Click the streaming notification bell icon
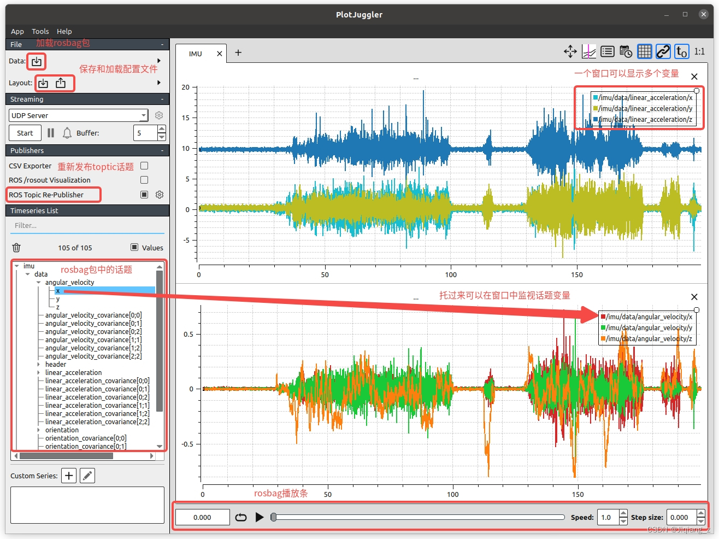719x539 pixels. click(67, 133)
